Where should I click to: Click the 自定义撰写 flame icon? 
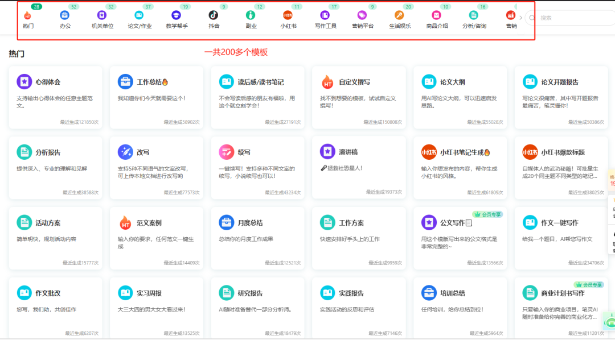point(327,81)
